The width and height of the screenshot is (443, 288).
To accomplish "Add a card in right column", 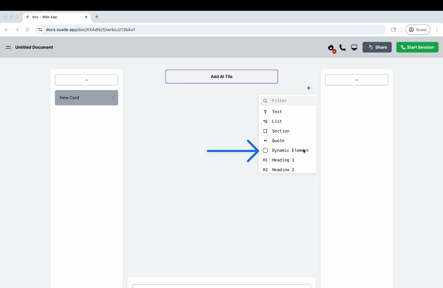I will 357,80.
